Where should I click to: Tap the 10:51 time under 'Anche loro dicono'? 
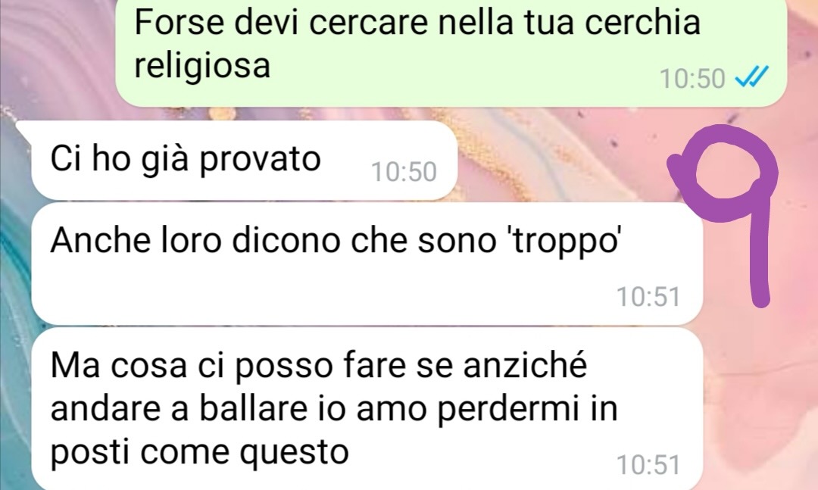click(x=648, y=297)
